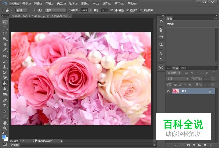Select the Paint Bucket tool
The width and height of the screenshot is (219, 148).
5,83
